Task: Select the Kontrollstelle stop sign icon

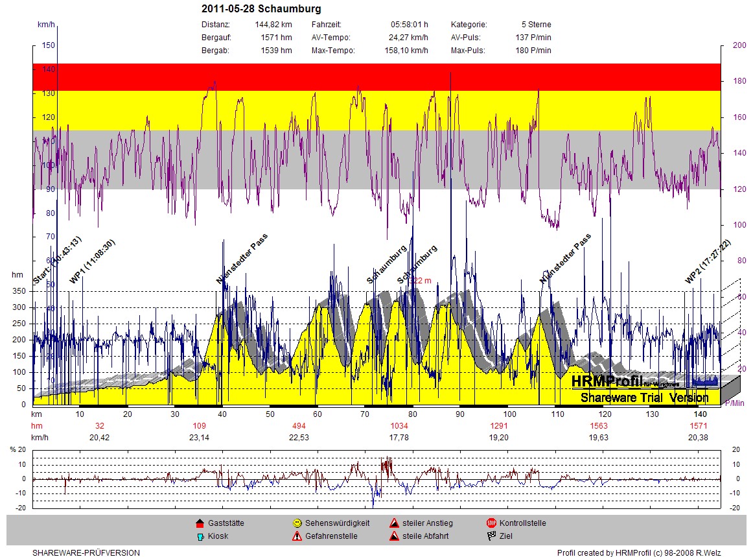Action: pos(491,523)
